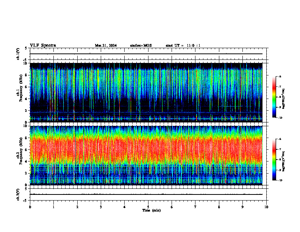Image resolution: width=300 pixels, height=232 pixels.
Task: Click the ch.3 voltage waveform trace
Action: point(146,194)
